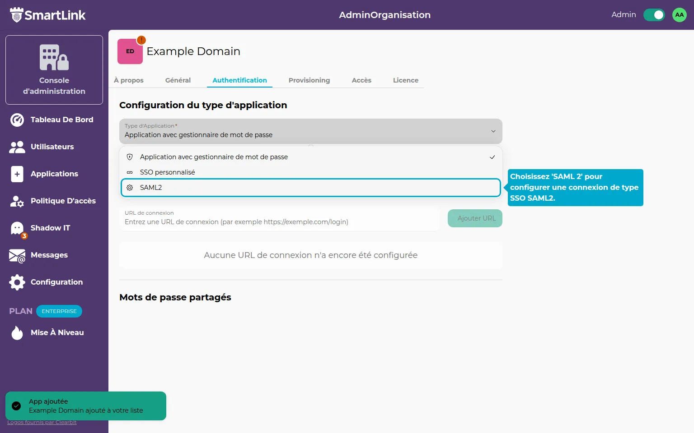Click the Ajouter URL button
The width and height of the screenshot is (694, 433).
[x=475, y=218]
